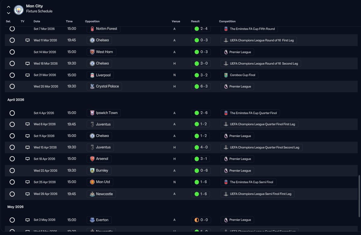Sort by Opposition column header
The image size is (361, 235).
point(92,21)
